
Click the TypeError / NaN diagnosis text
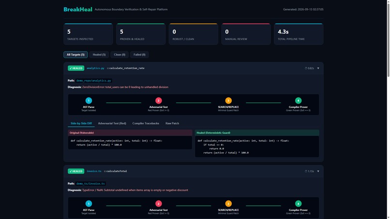tap(135, 190)
